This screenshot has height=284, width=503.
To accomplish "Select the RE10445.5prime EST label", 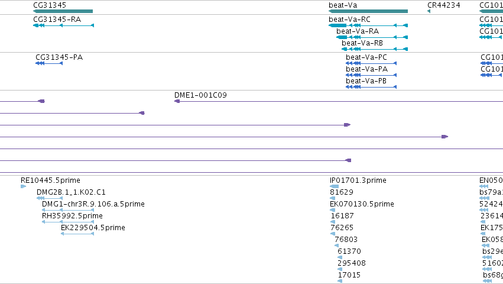I will [50, 180].
